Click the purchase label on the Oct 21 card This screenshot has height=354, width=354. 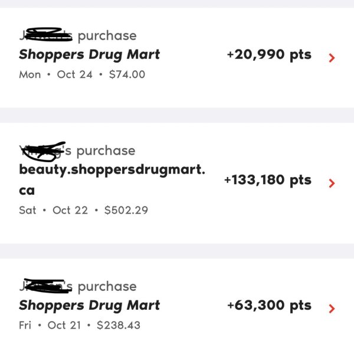[x=107, y=287]
